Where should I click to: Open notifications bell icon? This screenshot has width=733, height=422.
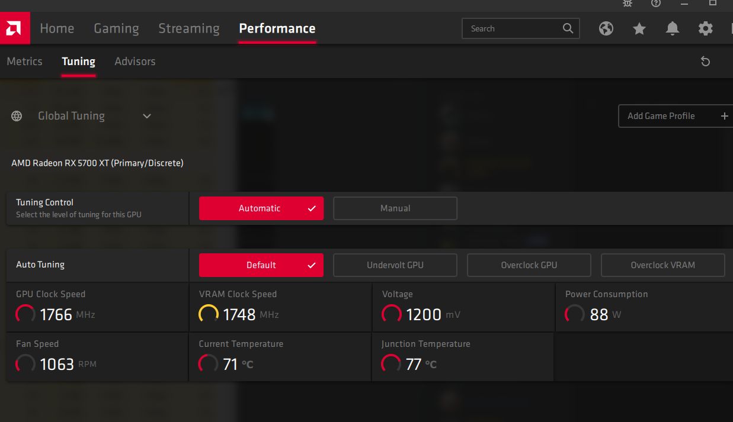click(x=672, y=28)
